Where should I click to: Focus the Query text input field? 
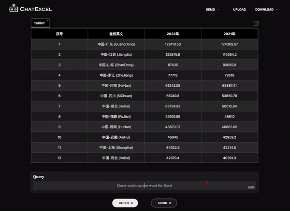click(x=144, y=185)
